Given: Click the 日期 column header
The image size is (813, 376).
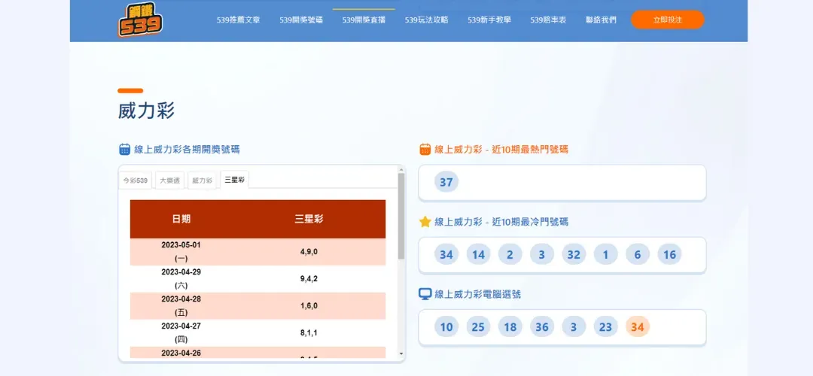Looking at the screenshot, I should (x=181, y=219).
